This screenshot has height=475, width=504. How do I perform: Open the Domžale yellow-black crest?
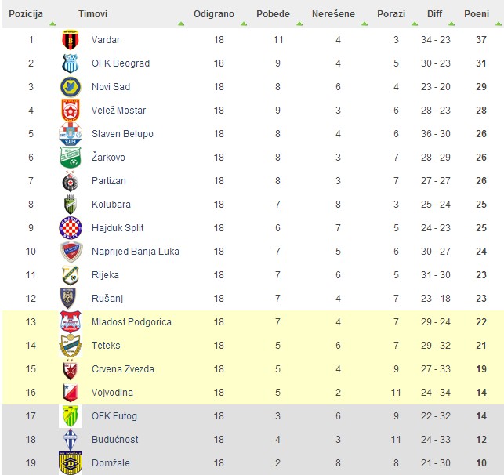pos(71,463)
